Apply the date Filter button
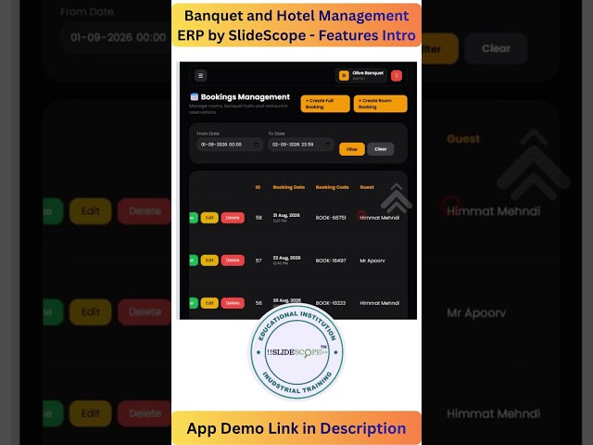This screenshot has width=593, height=445. [x=352, y=149]
